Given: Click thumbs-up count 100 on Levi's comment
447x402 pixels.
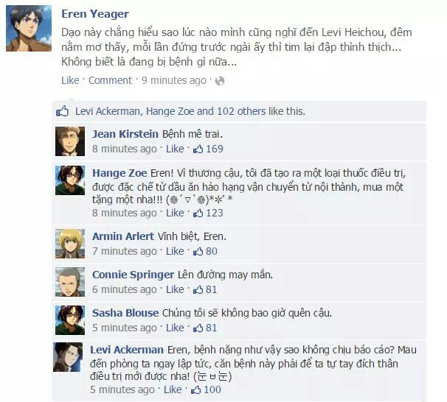Looking at the screenshot, I should [206, 389].
